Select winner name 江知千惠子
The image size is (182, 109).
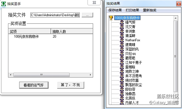[x=134, y=62]
